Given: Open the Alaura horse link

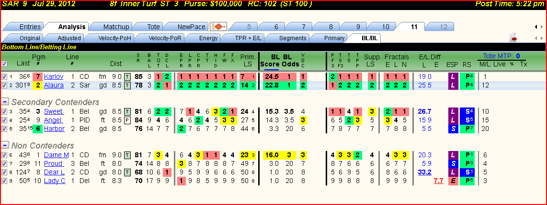Looking at the screenshot, I should click(x=54, y=85).
